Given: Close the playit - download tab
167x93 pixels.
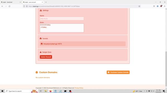Looking at the screenshot, I should (20, 2).
